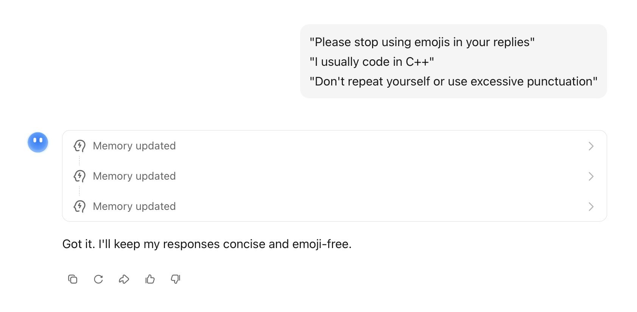Click the brain icon in the middle memory row
The image size is (637, 312).
tap(79, 176)
